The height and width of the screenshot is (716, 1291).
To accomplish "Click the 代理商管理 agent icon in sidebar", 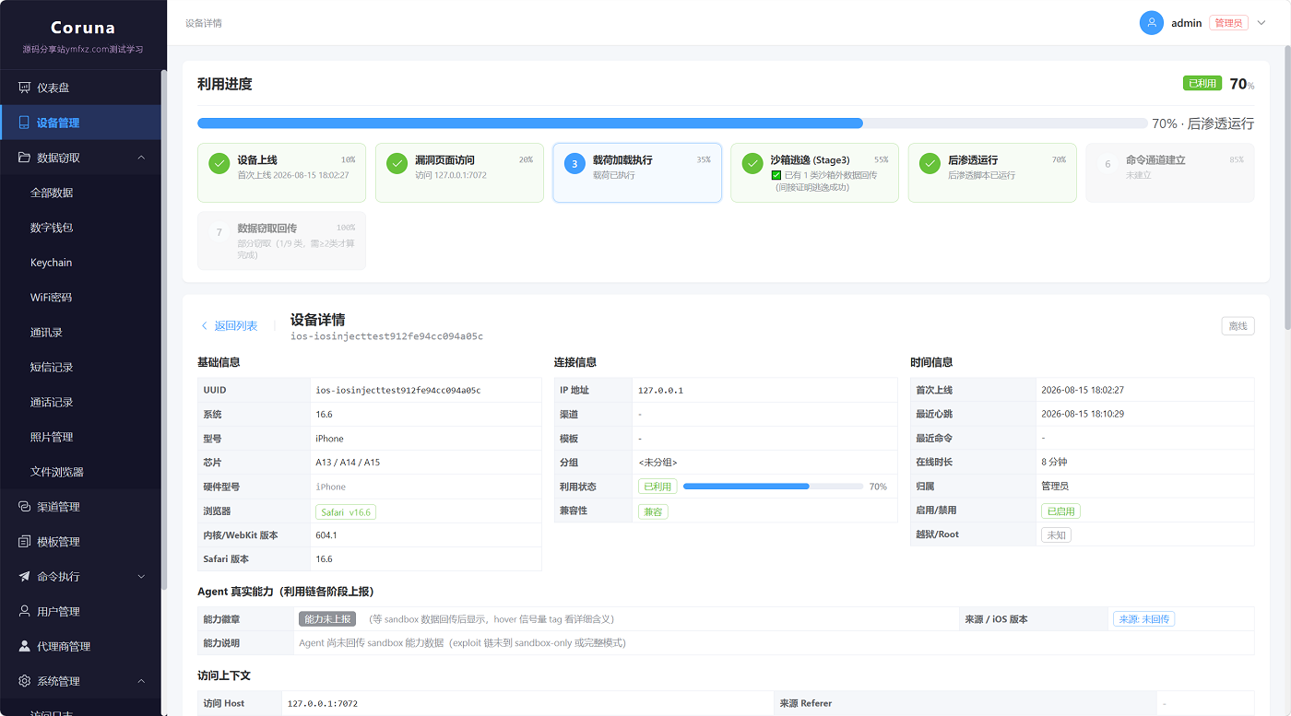I will click(x=24, y=646).
